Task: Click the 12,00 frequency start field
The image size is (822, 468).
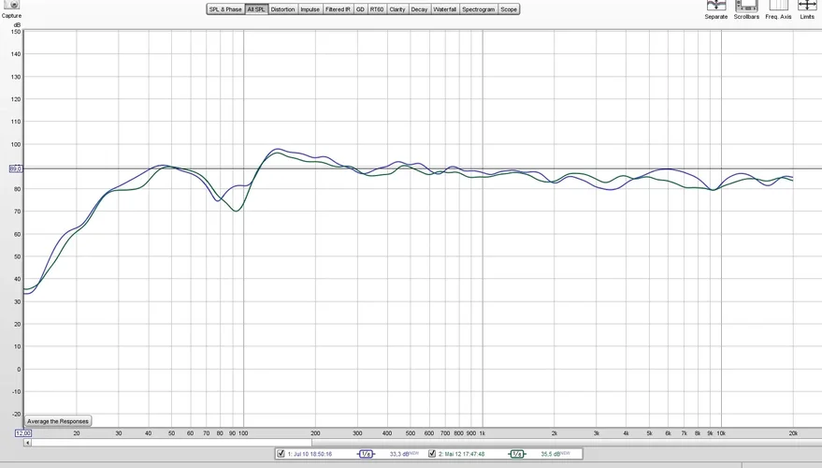Action: click(23, 433)
